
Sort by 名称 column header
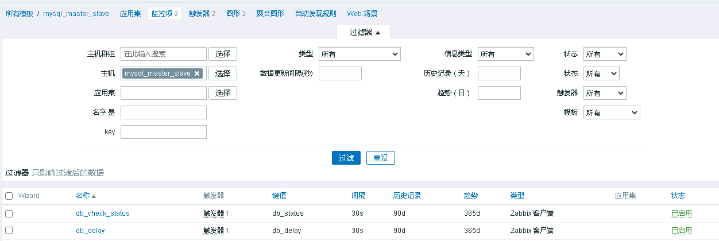tap(86, 196)
